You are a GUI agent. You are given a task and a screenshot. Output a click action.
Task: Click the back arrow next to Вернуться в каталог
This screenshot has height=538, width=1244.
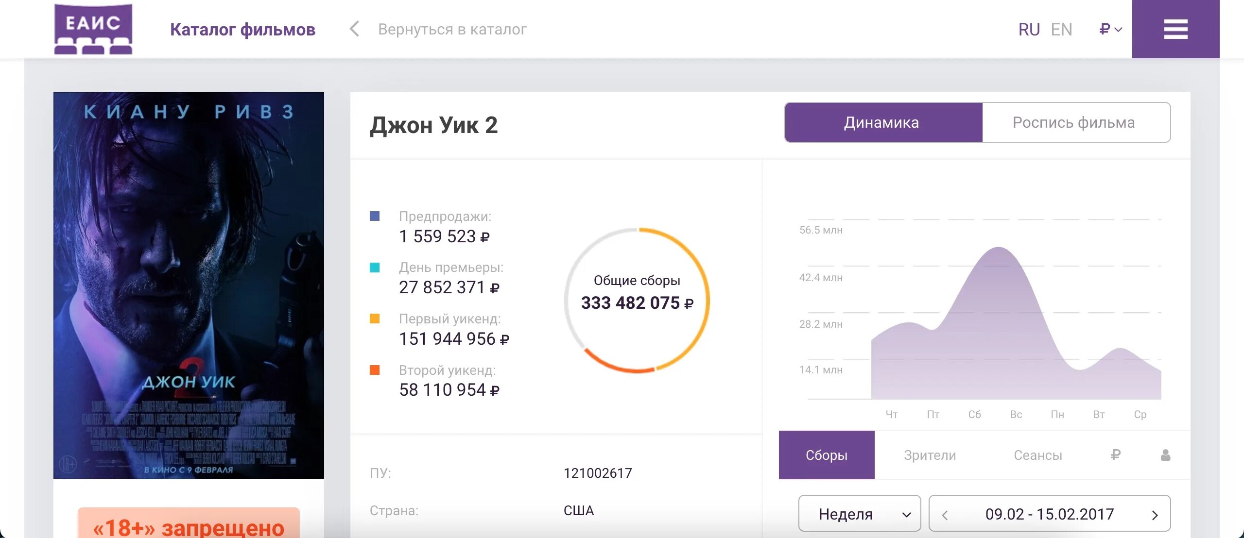(355, 29)
